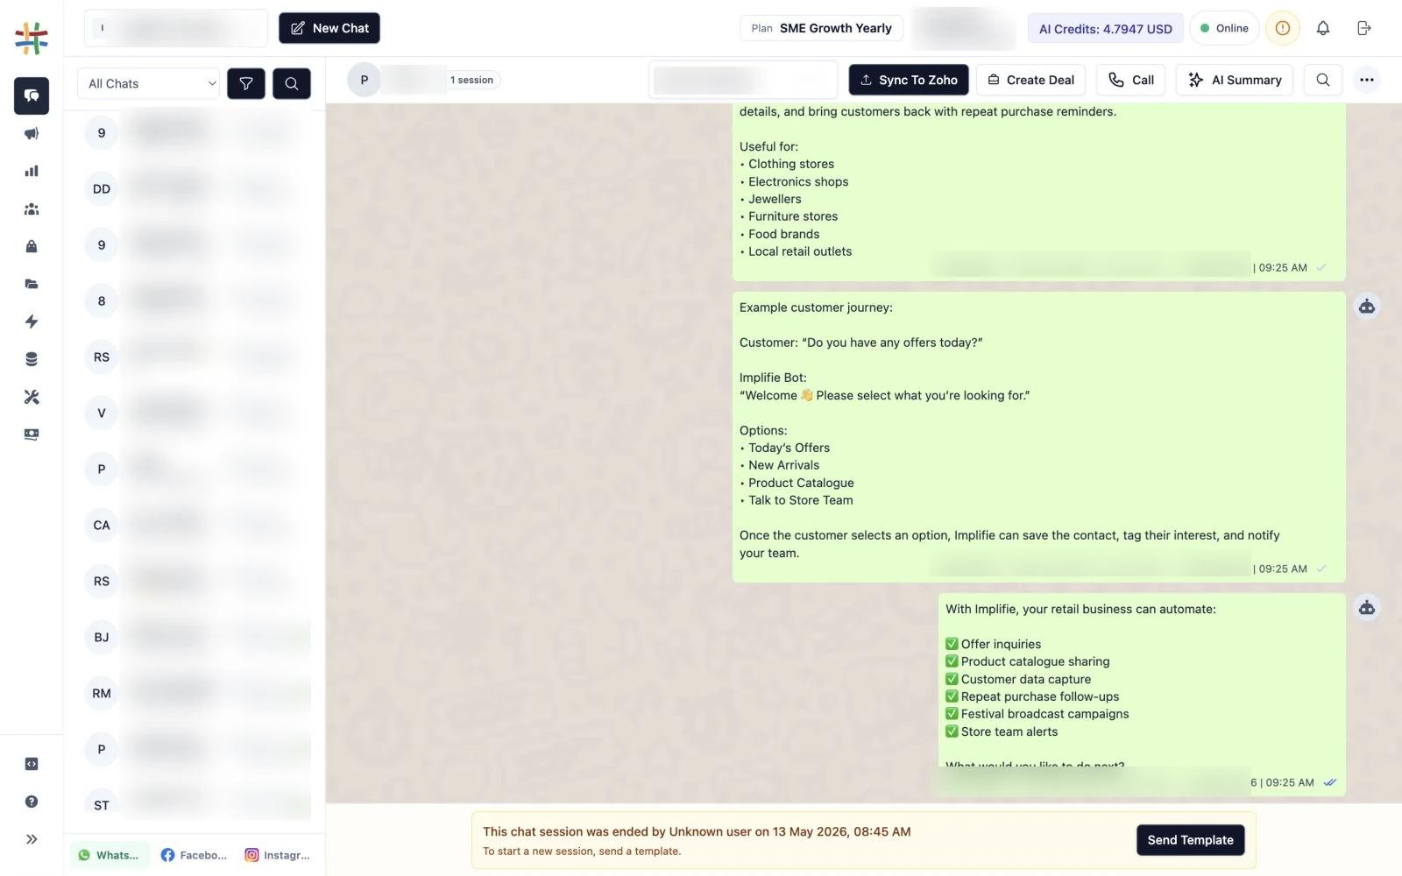The image size is (1402, 876).
Task: Switch to the WhatsApp channel tab
Action: (110, 855)
